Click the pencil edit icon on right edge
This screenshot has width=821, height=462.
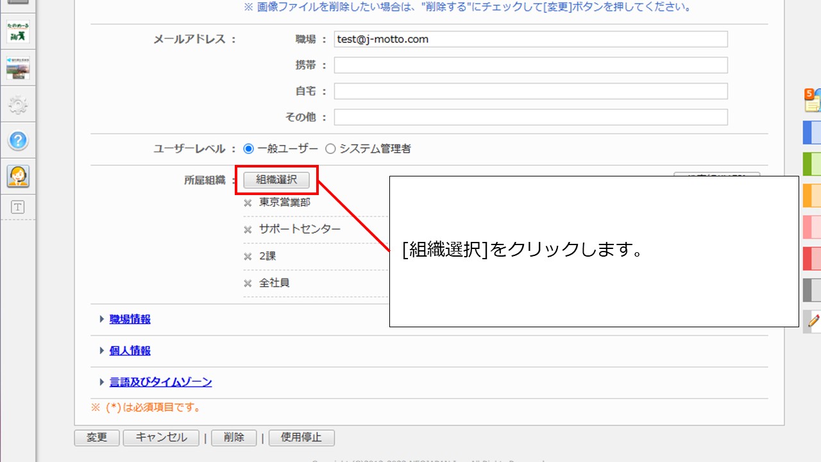click(813, 320)
